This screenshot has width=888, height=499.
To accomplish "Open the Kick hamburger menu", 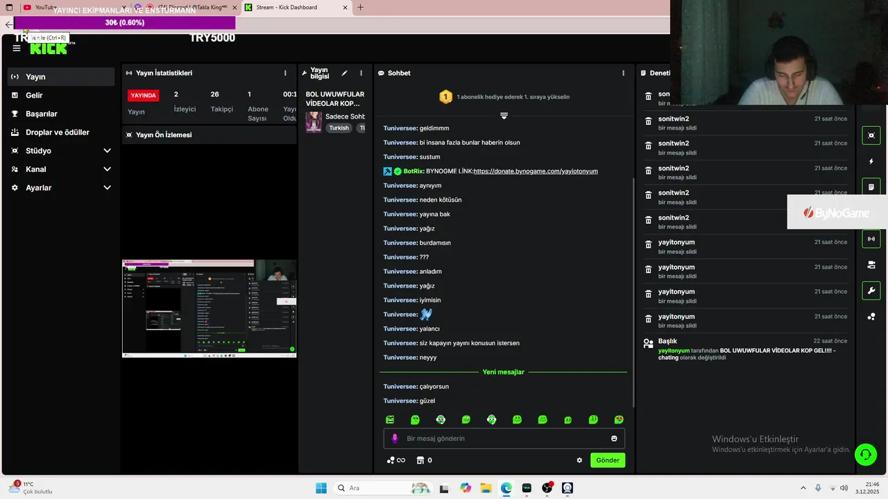I will tap(17, 48).
